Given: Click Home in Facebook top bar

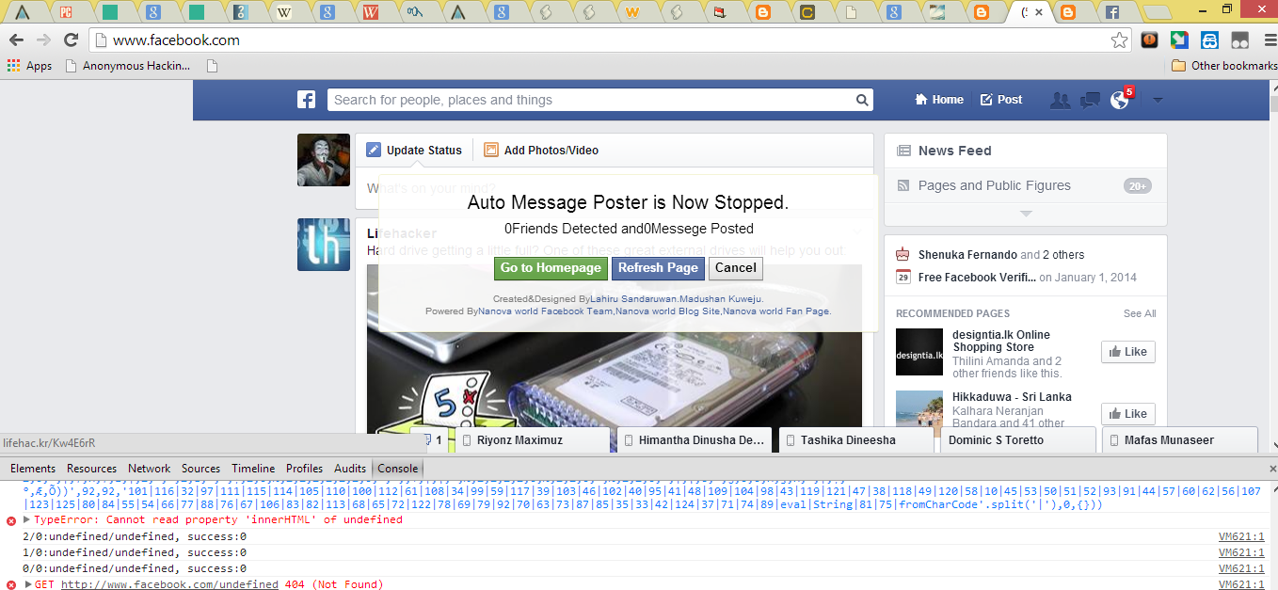Looking at the screenshot, I should click(x=939, y=100).
